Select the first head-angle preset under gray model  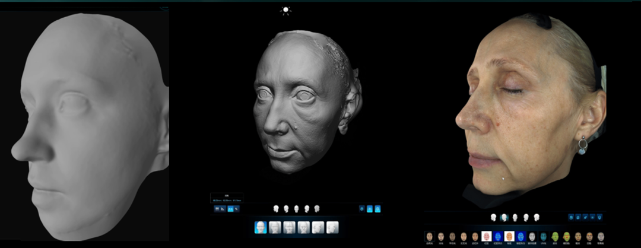tap(276, 209)
